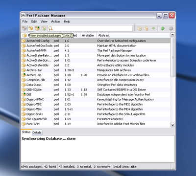The height and width of the screenshot is (176, 196).
Task: Click the package list vertical scrollbar thumb
Action: coord(172,57)
